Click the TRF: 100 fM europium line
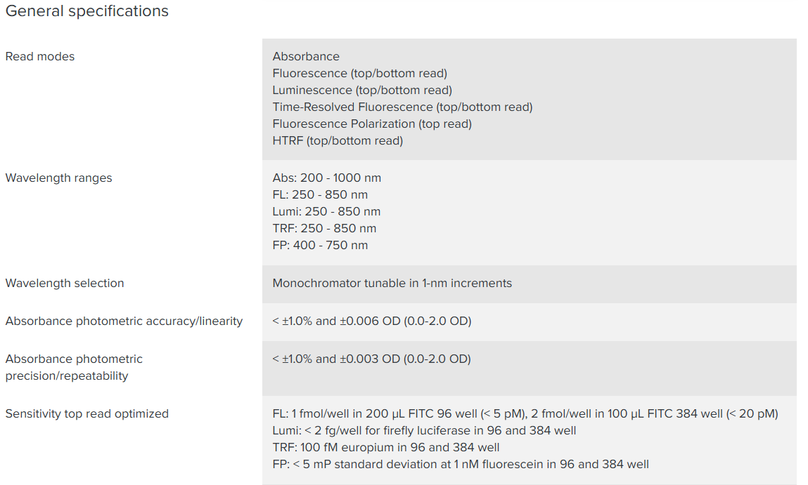808x485 pixels. pyautogui.click(x=386, y=448)
